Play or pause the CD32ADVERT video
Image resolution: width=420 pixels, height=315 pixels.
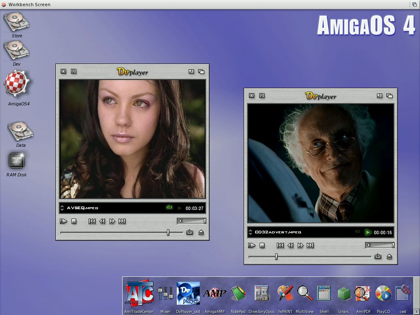tap(252, 245)
